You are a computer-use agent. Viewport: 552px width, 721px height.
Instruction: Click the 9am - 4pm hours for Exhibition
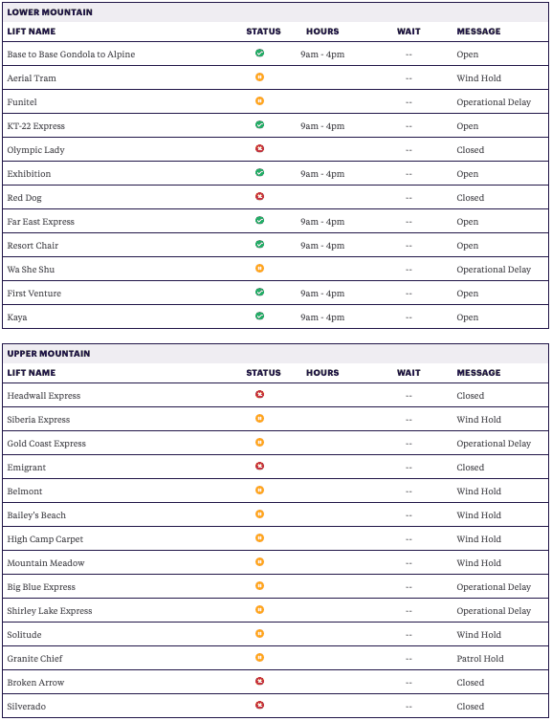[322, 174]
